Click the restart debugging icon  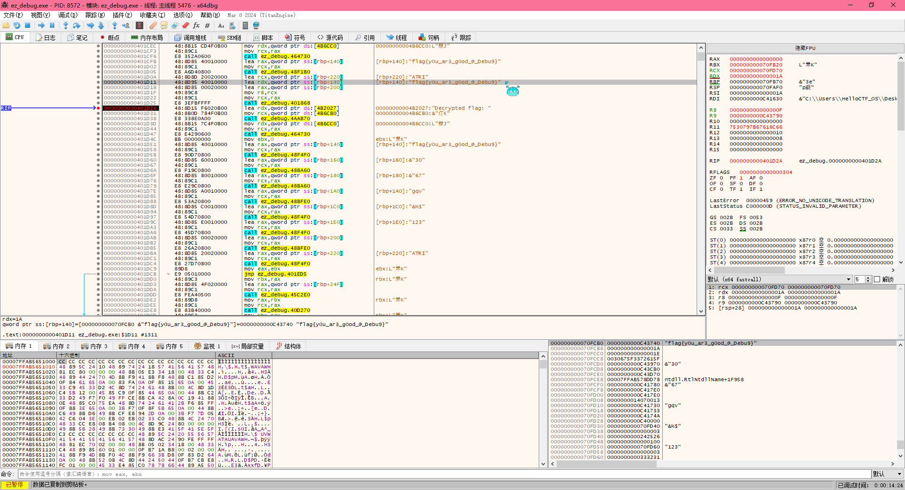(17, 25)
